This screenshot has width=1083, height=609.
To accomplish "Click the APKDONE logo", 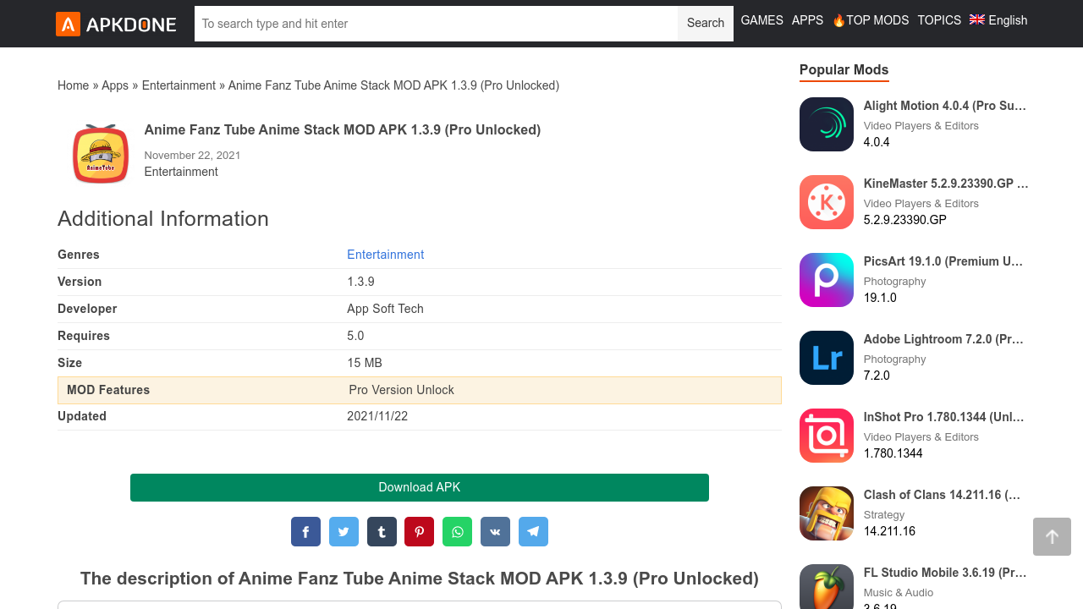I will coord(116,24).
